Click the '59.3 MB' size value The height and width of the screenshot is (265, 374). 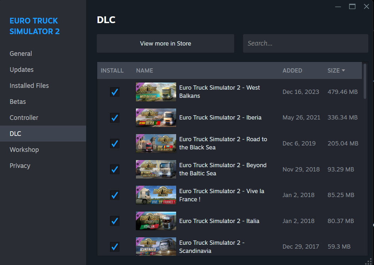[339, 247]
